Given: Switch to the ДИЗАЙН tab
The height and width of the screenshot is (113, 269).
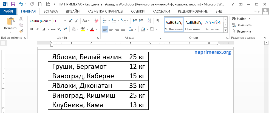Looking at the screenshot, I should point(73,11).
